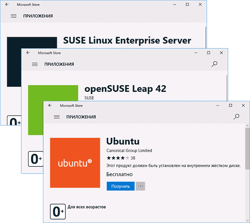Minimize the openSUSE Leap Store window
The width and height of the screenshot is (250, 223).
tap(196, 53)
